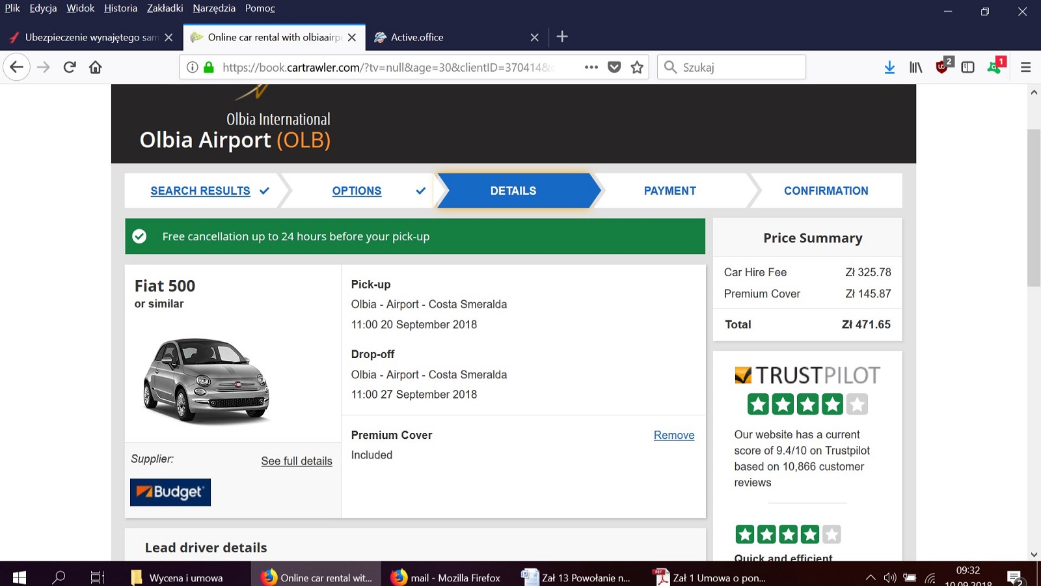Open the uBlock Origin extension icon
This screenshot has height=586, width=1041.
[x=943, y=66]
